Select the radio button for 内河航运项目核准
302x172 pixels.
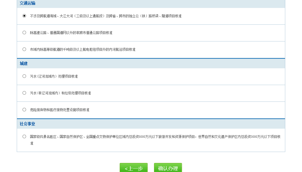[24, 49]
